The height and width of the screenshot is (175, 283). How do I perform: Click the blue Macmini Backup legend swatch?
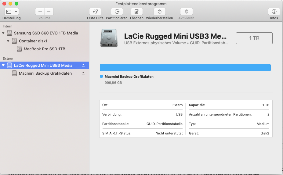(101, 76)
